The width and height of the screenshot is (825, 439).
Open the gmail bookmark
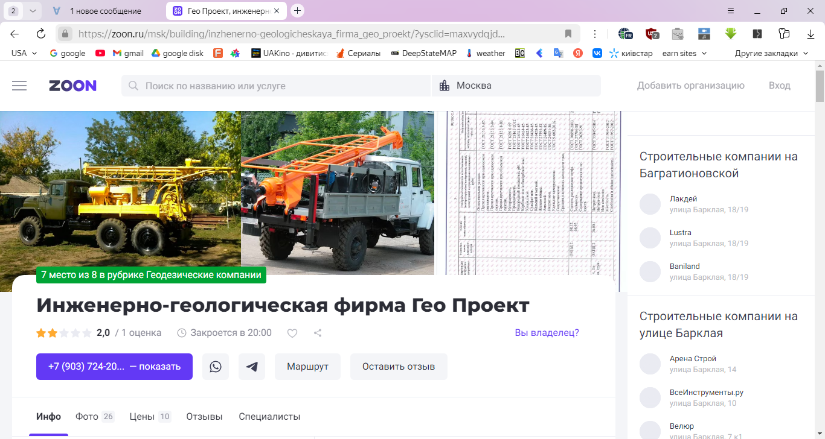[x=128, y=53]
